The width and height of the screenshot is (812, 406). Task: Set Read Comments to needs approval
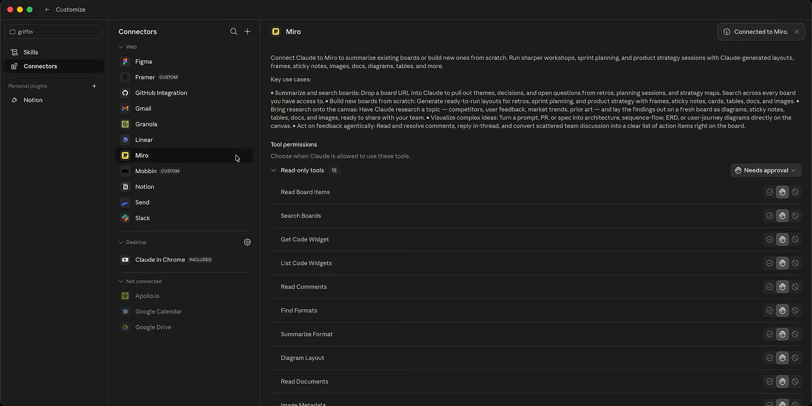[x=783, y=287]
